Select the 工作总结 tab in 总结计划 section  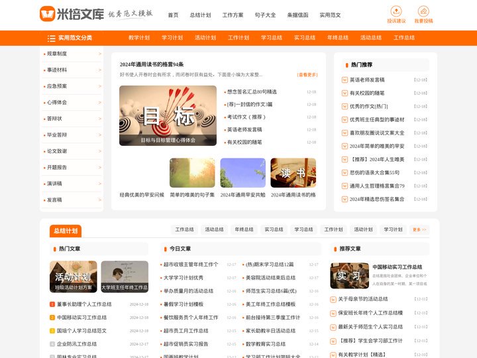184,229
